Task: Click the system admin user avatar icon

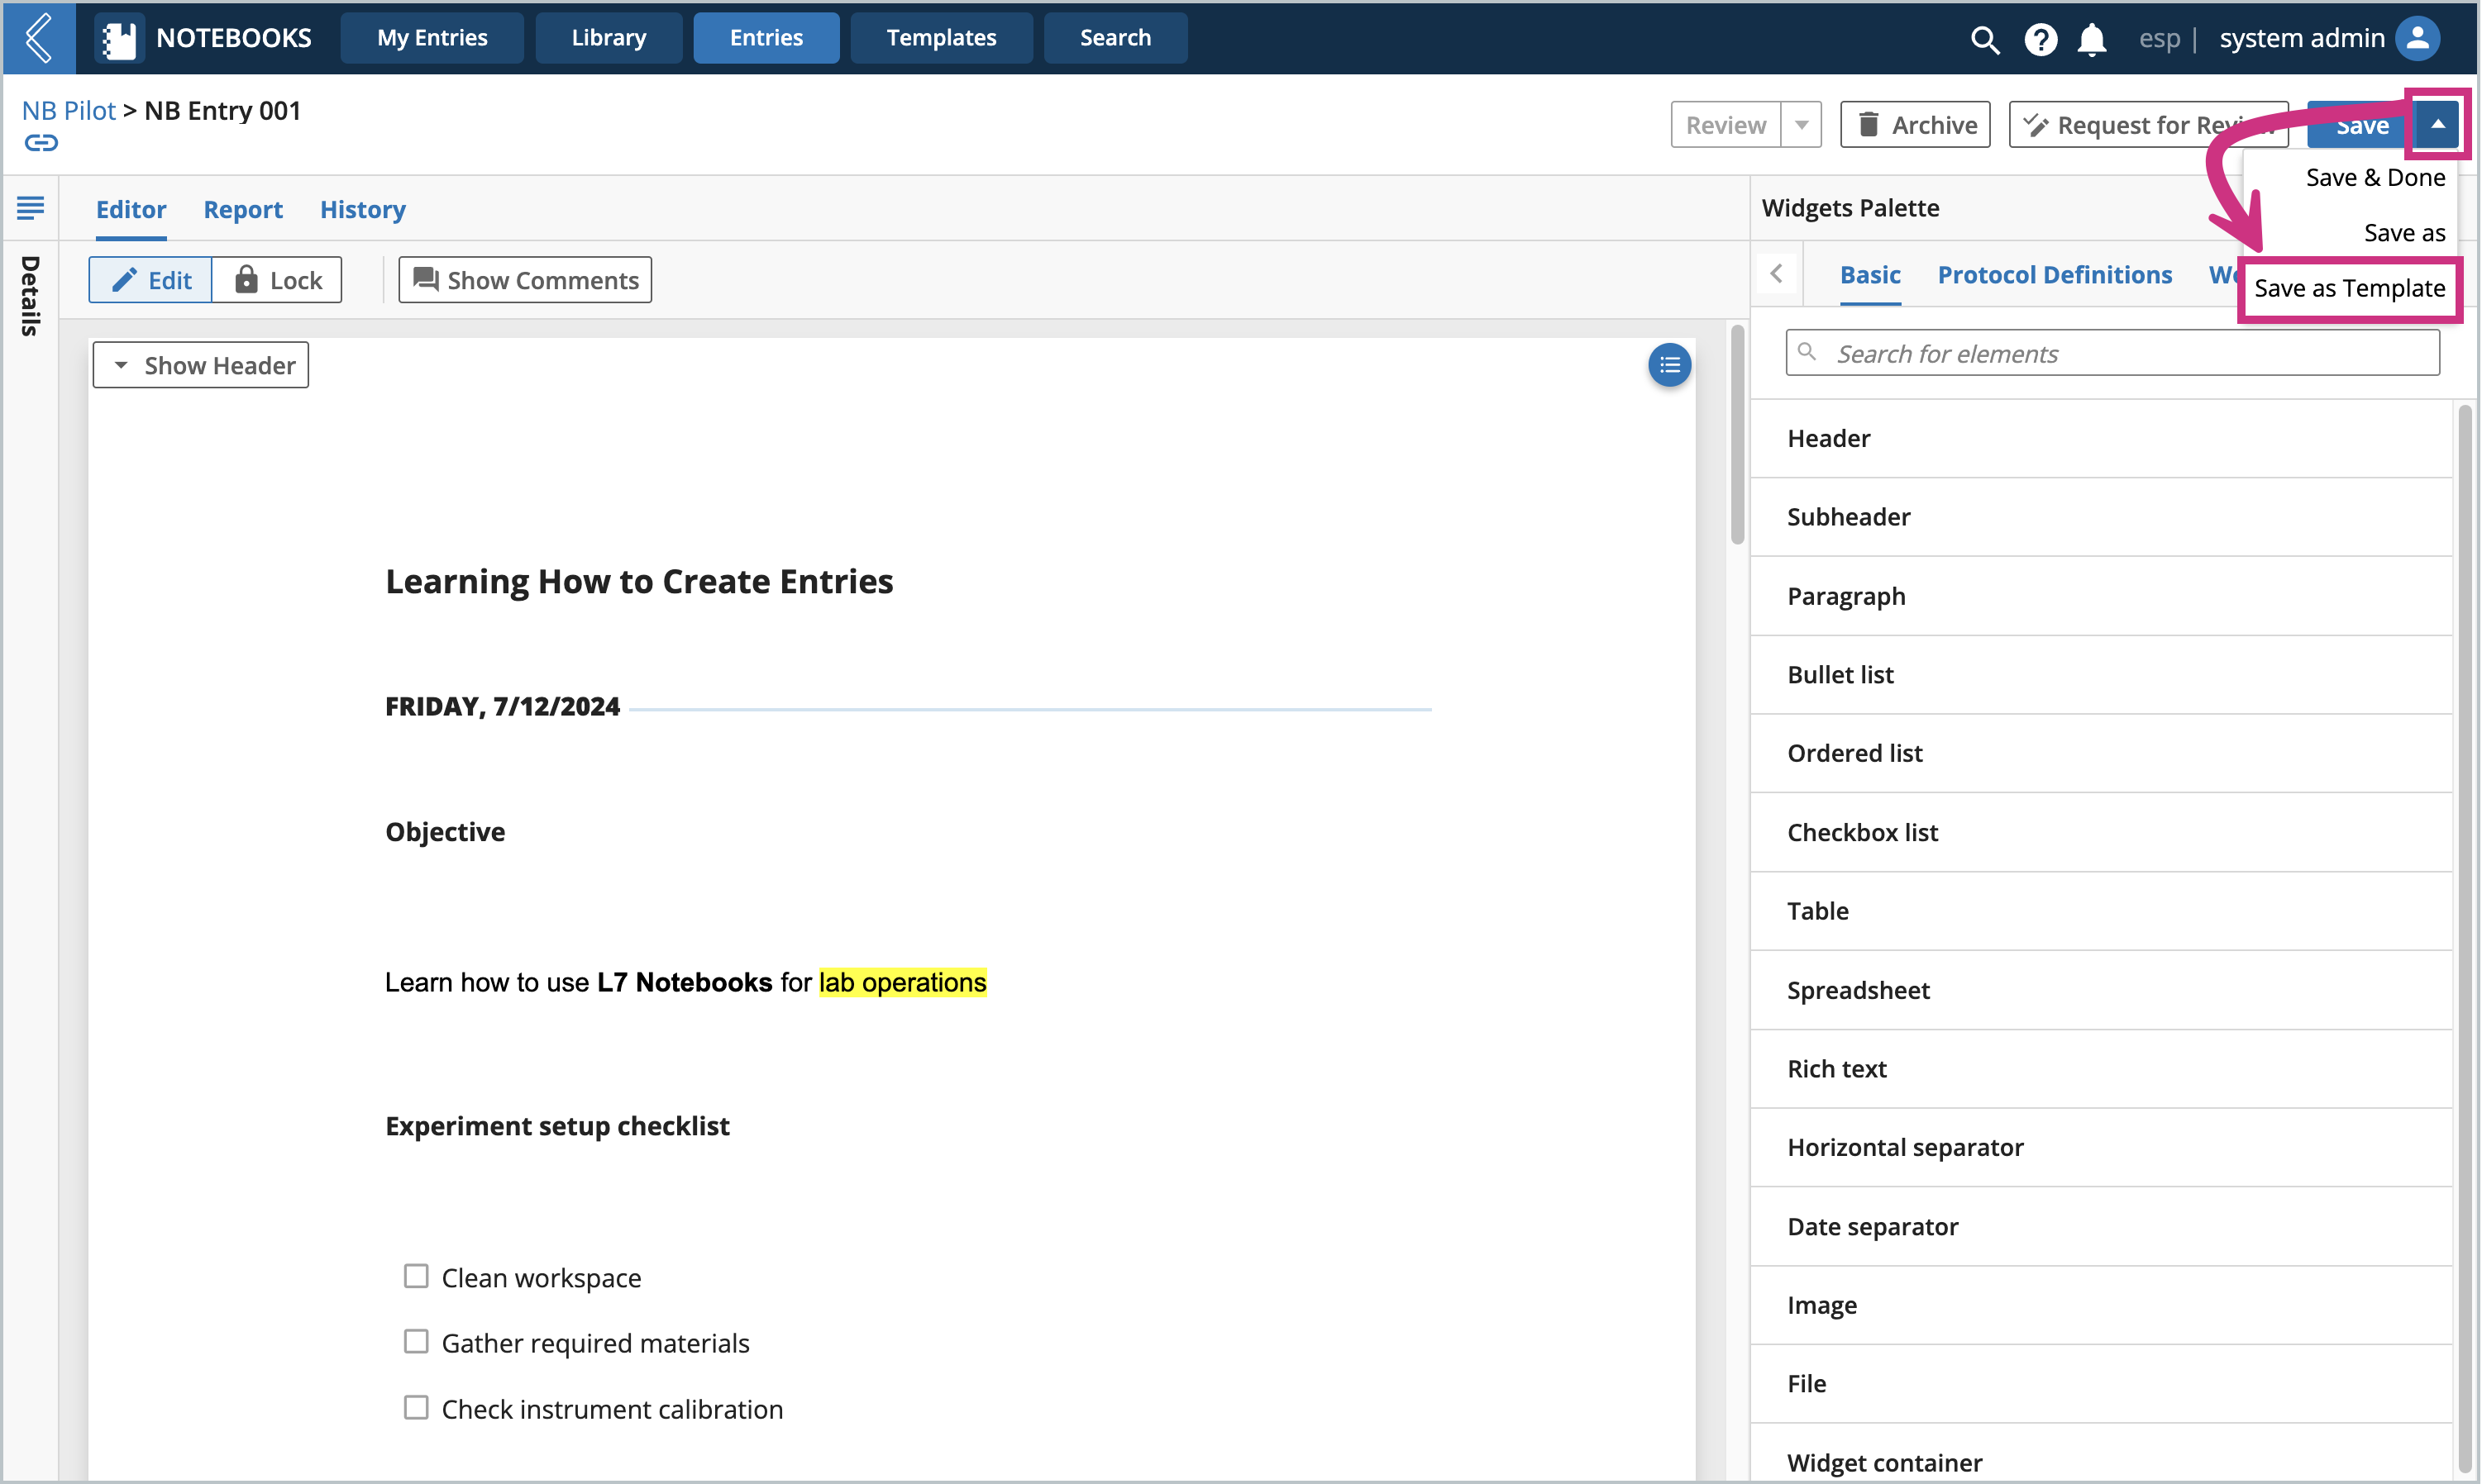Action: [2417, 38]
